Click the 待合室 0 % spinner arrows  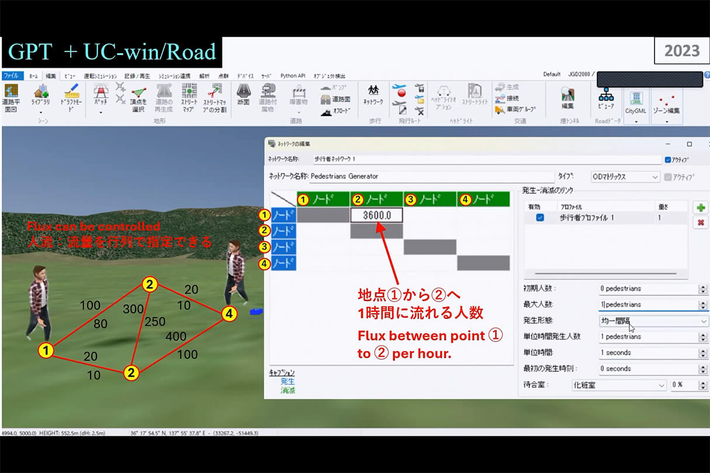click(703, 385)
